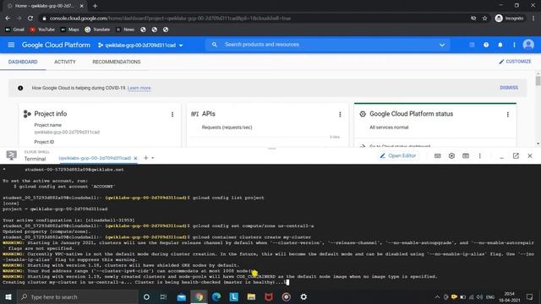Open Cloud Shell in a new window
The image size is (541, 304).
(x=516, y=155)
